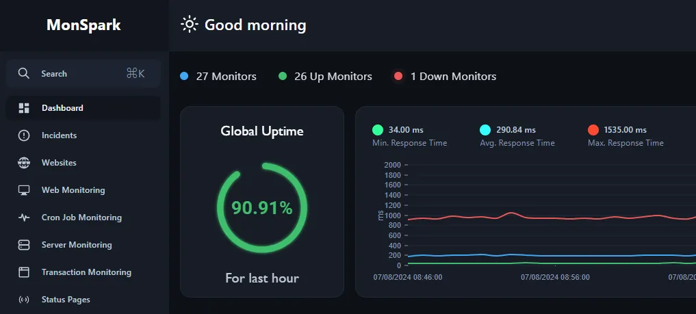Image resolution: width=696 pixels, height=314 pixels.
Task: Select the 26 Up Monitors label
Action: (x=333, y=77)
